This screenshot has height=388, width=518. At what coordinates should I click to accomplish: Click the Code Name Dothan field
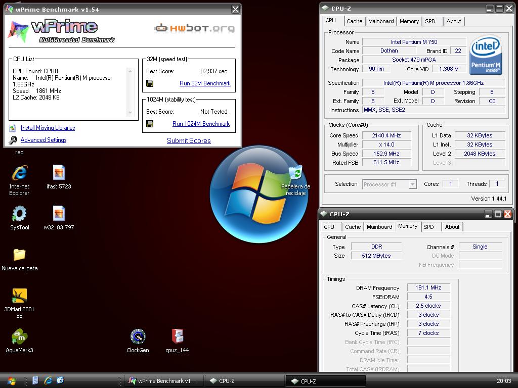(x=389, y=51)
